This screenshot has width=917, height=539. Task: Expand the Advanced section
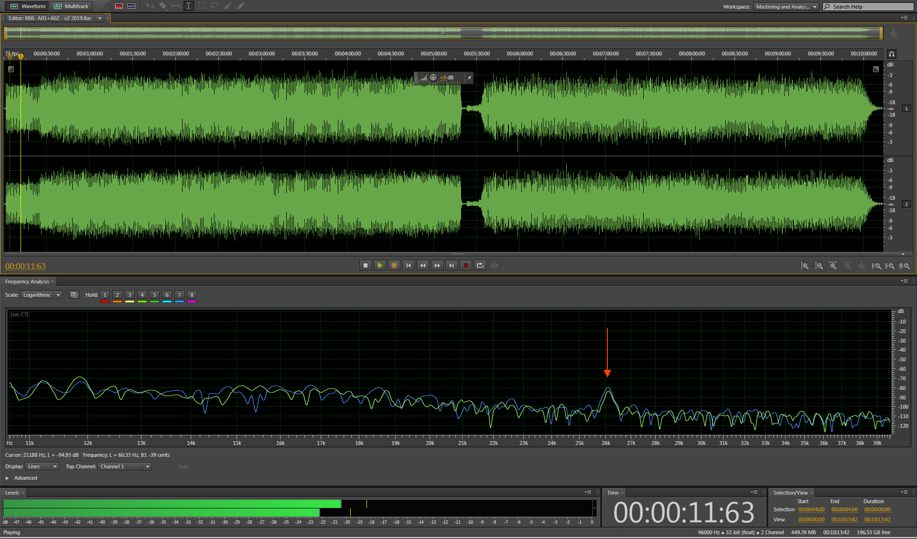click(x=7, y=478)
